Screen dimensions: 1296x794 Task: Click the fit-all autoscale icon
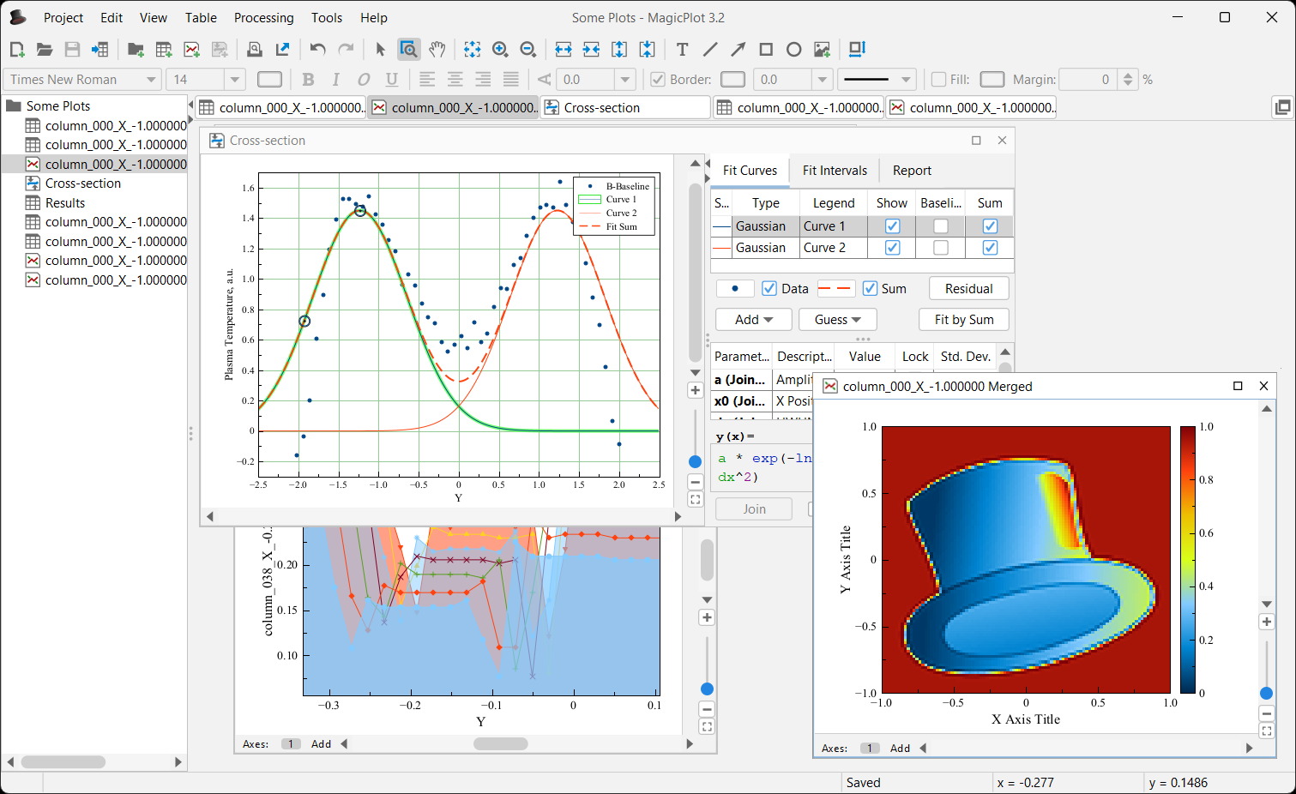(x=472, y=50)
